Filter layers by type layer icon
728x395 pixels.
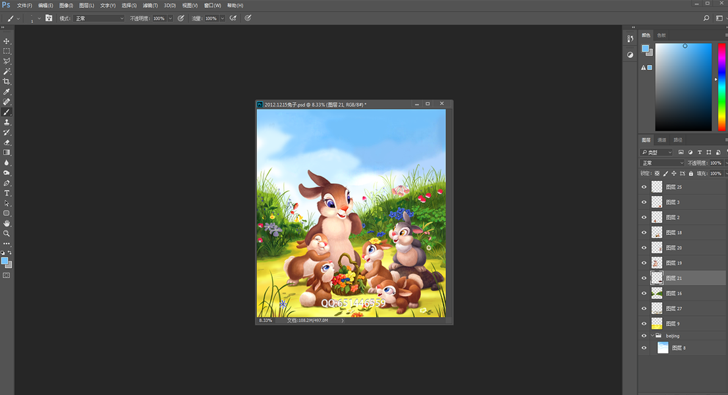[x=700, y=152]
